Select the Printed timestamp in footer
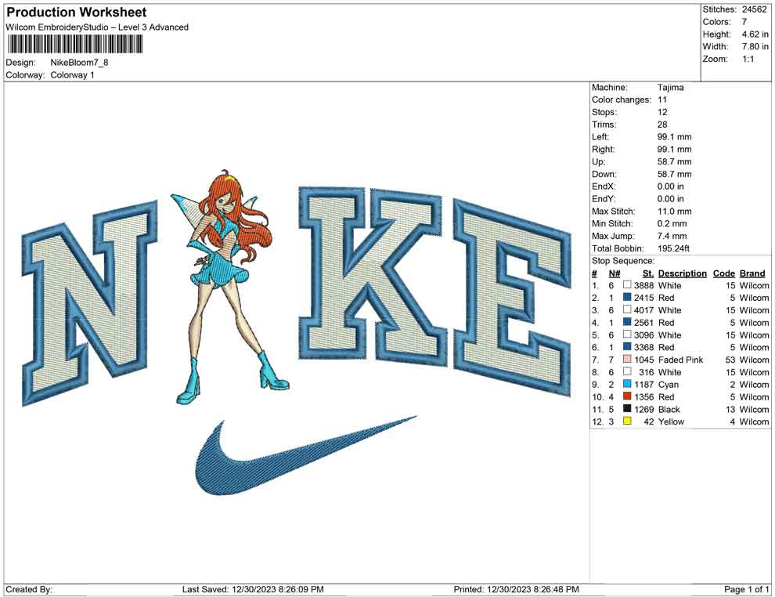 coord(516,589)
